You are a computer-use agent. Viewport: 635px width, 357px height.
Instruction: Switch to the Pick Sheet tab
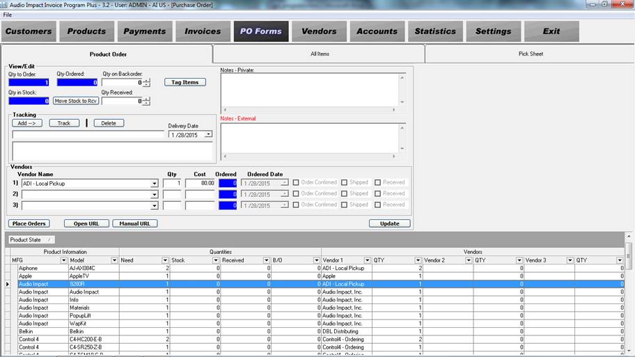tap(531, 54)
